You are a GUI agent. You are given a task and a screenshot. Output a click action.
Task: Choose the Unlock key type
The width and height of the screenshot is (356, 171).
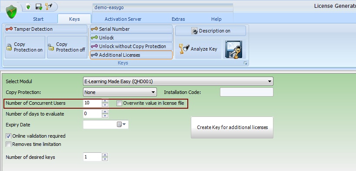[x=131, y=38]
